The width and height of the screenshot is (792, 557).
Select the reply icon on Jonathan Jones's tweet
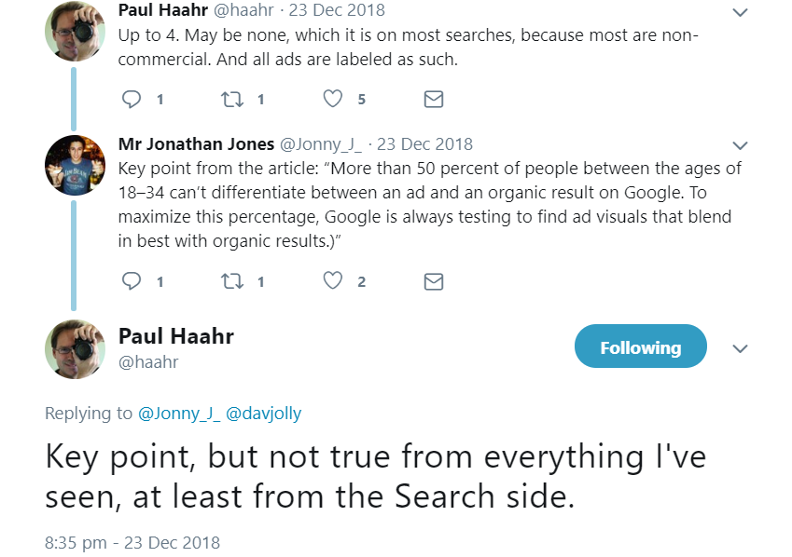click(131, 281)
